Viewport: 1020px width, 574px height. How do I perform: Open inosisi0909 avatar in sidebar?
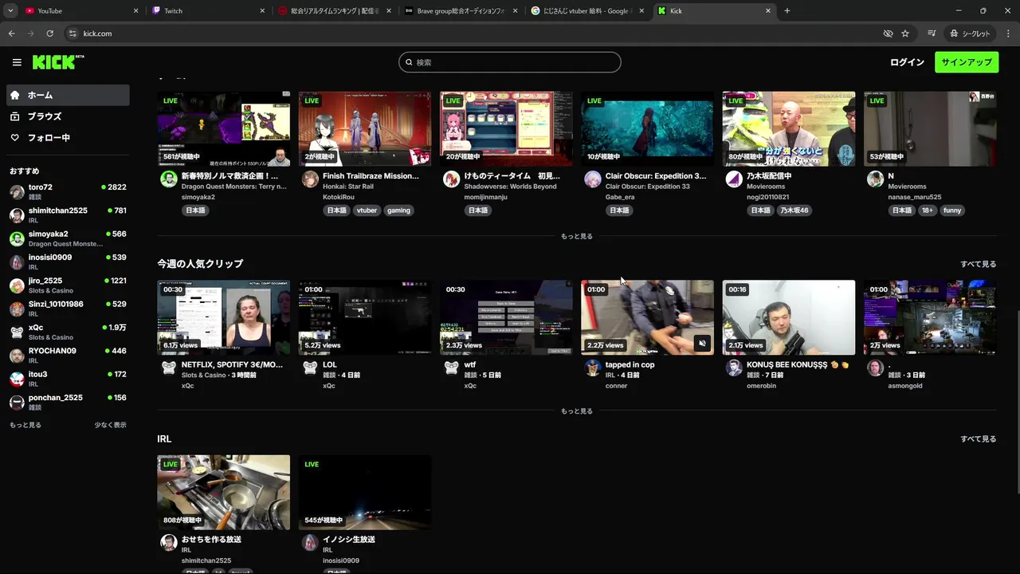pyautogui.click(x=17, y=261)
